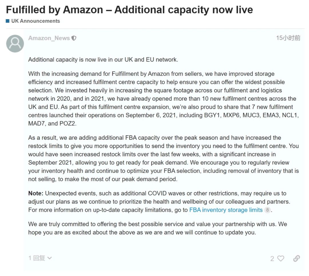Click the 15小时前 post timestamp
This screenshot has height=276, width=309.
(288, 38)
